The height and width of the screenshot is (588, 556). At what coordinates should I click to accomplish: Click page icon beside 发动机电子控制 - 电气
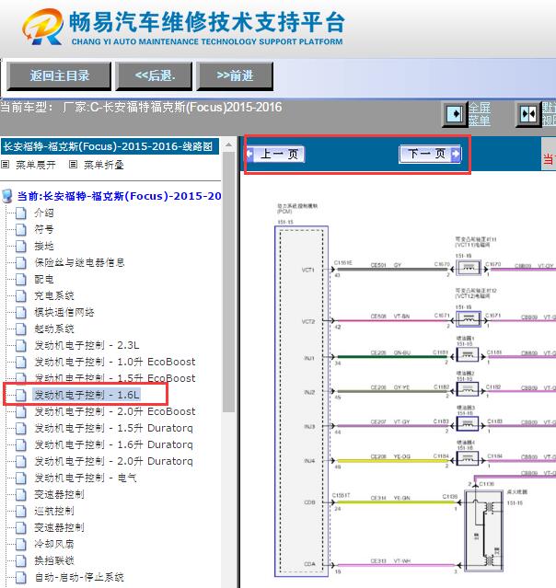[x=21, y=478]
